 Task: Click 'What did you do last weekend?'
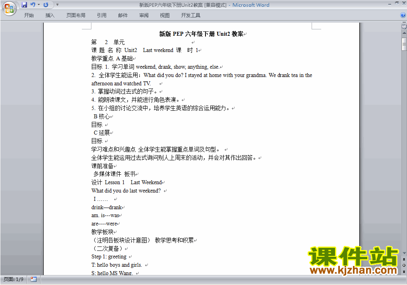[126, 191]
